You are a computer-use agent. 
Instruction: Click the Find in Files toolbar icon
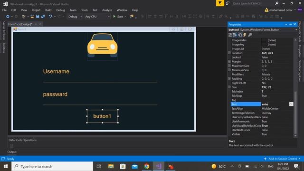coord(132,17)
